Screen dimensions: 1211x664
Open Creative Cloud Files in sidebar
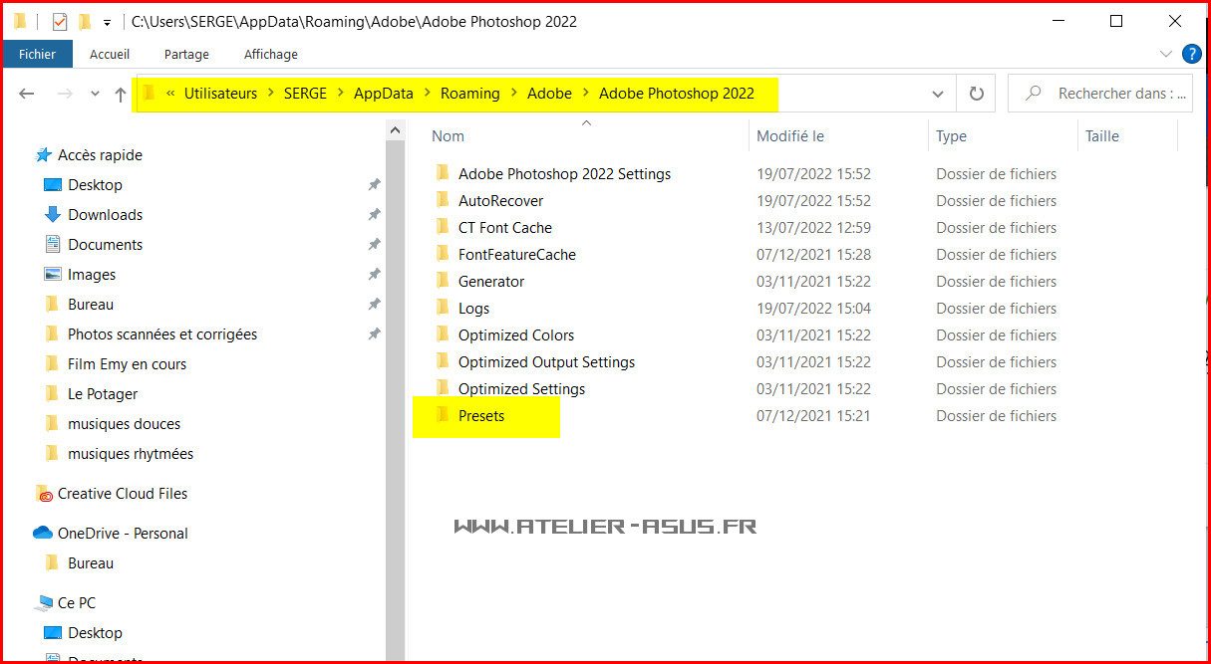pos(122,494)
